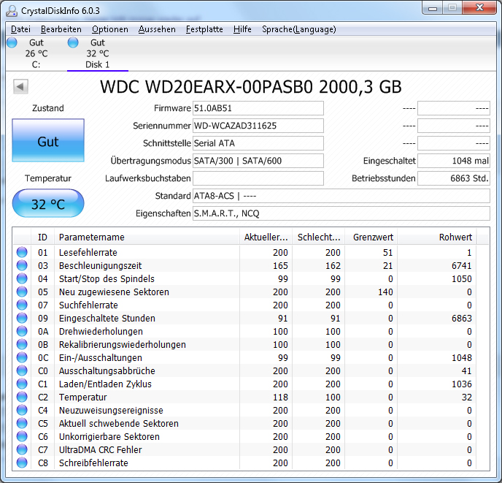The width and height of the screenshot is (502, 483).
Task: Click the Betriebsstunden value 6863 Std.
Action: point(454,178)
